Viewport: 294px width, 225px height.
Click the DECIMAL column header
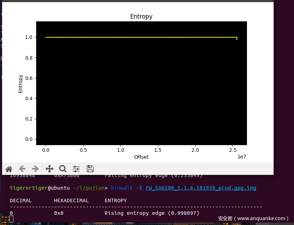[21, 201]
